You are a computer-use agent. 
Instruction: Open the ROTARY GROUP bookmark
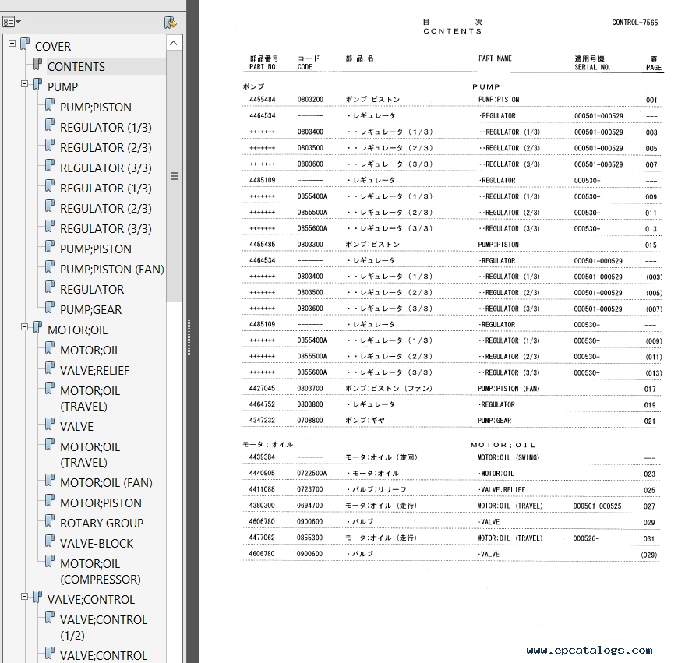[101, 524]
